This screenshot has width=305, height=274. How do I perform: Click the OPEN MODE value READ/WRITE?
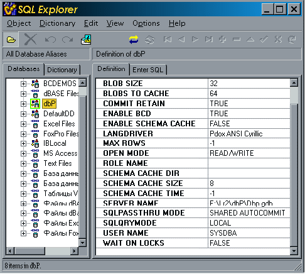click(x=249, y=153)
